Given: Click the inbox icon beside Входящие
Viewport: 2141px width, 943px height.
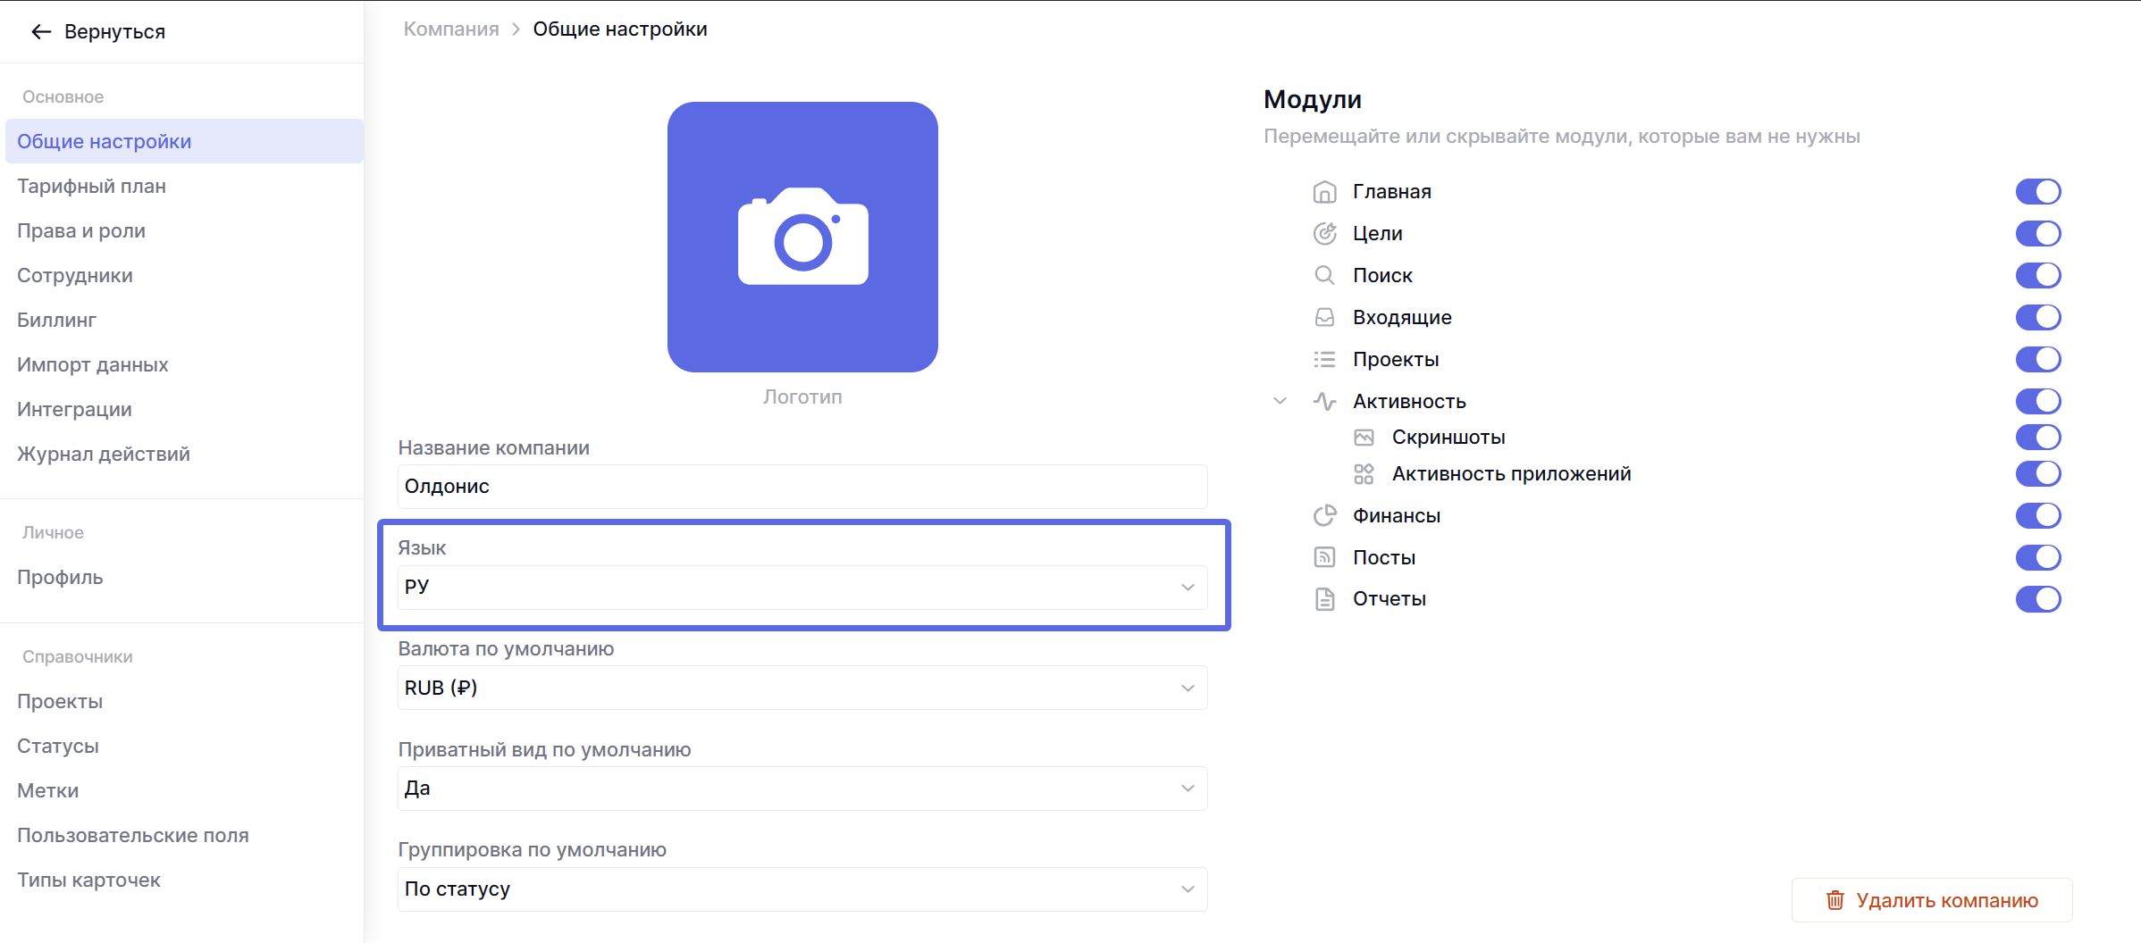Looking at the screenshot, I should [x=1324, y=317].
